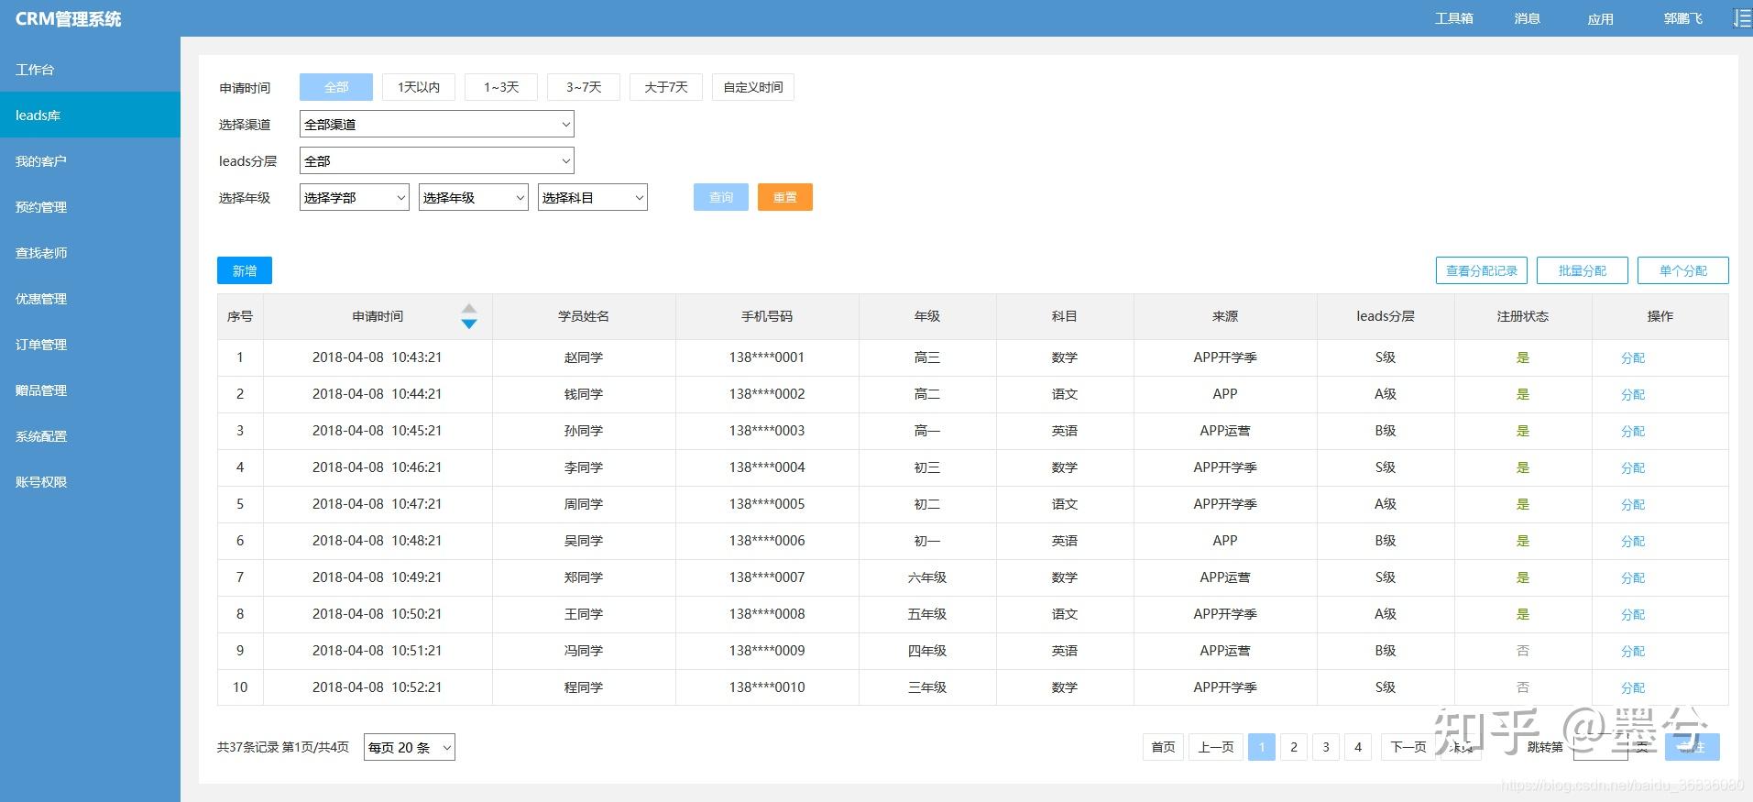Open 查看分配记录
Image resolution: width=1753 pixels, height=802 pixels.
[x=1482, y=270]
